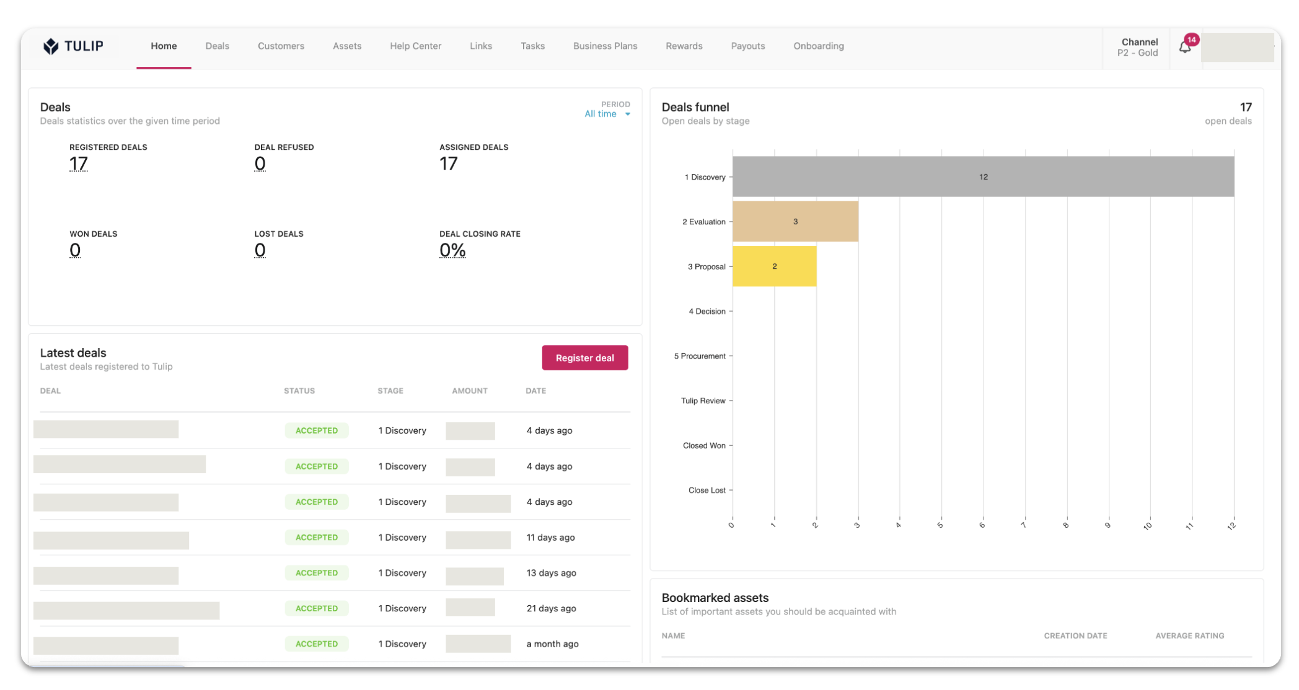The image size is (1299, 690).
Task: Click the dropdown arrow beside All time
Action: pyautogui.click(x=628, y=114)
